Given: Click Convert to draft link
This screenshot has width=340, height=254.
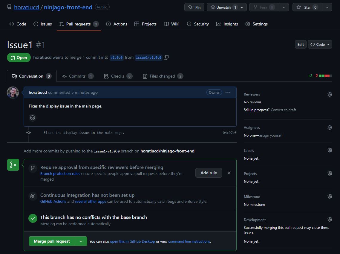Looking at the screenshot, I should [x=283, y=110].
